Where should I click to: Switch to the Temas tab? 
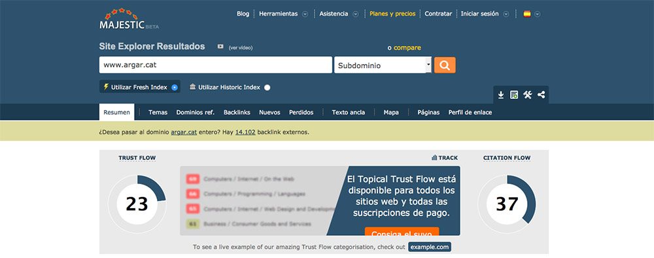point(158,112)
